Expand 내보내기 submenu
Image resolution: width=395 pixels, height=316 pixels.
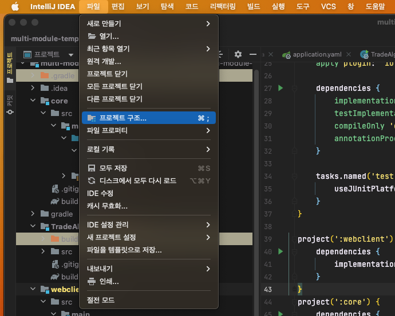pyautogui.click(x=149, y=269)
